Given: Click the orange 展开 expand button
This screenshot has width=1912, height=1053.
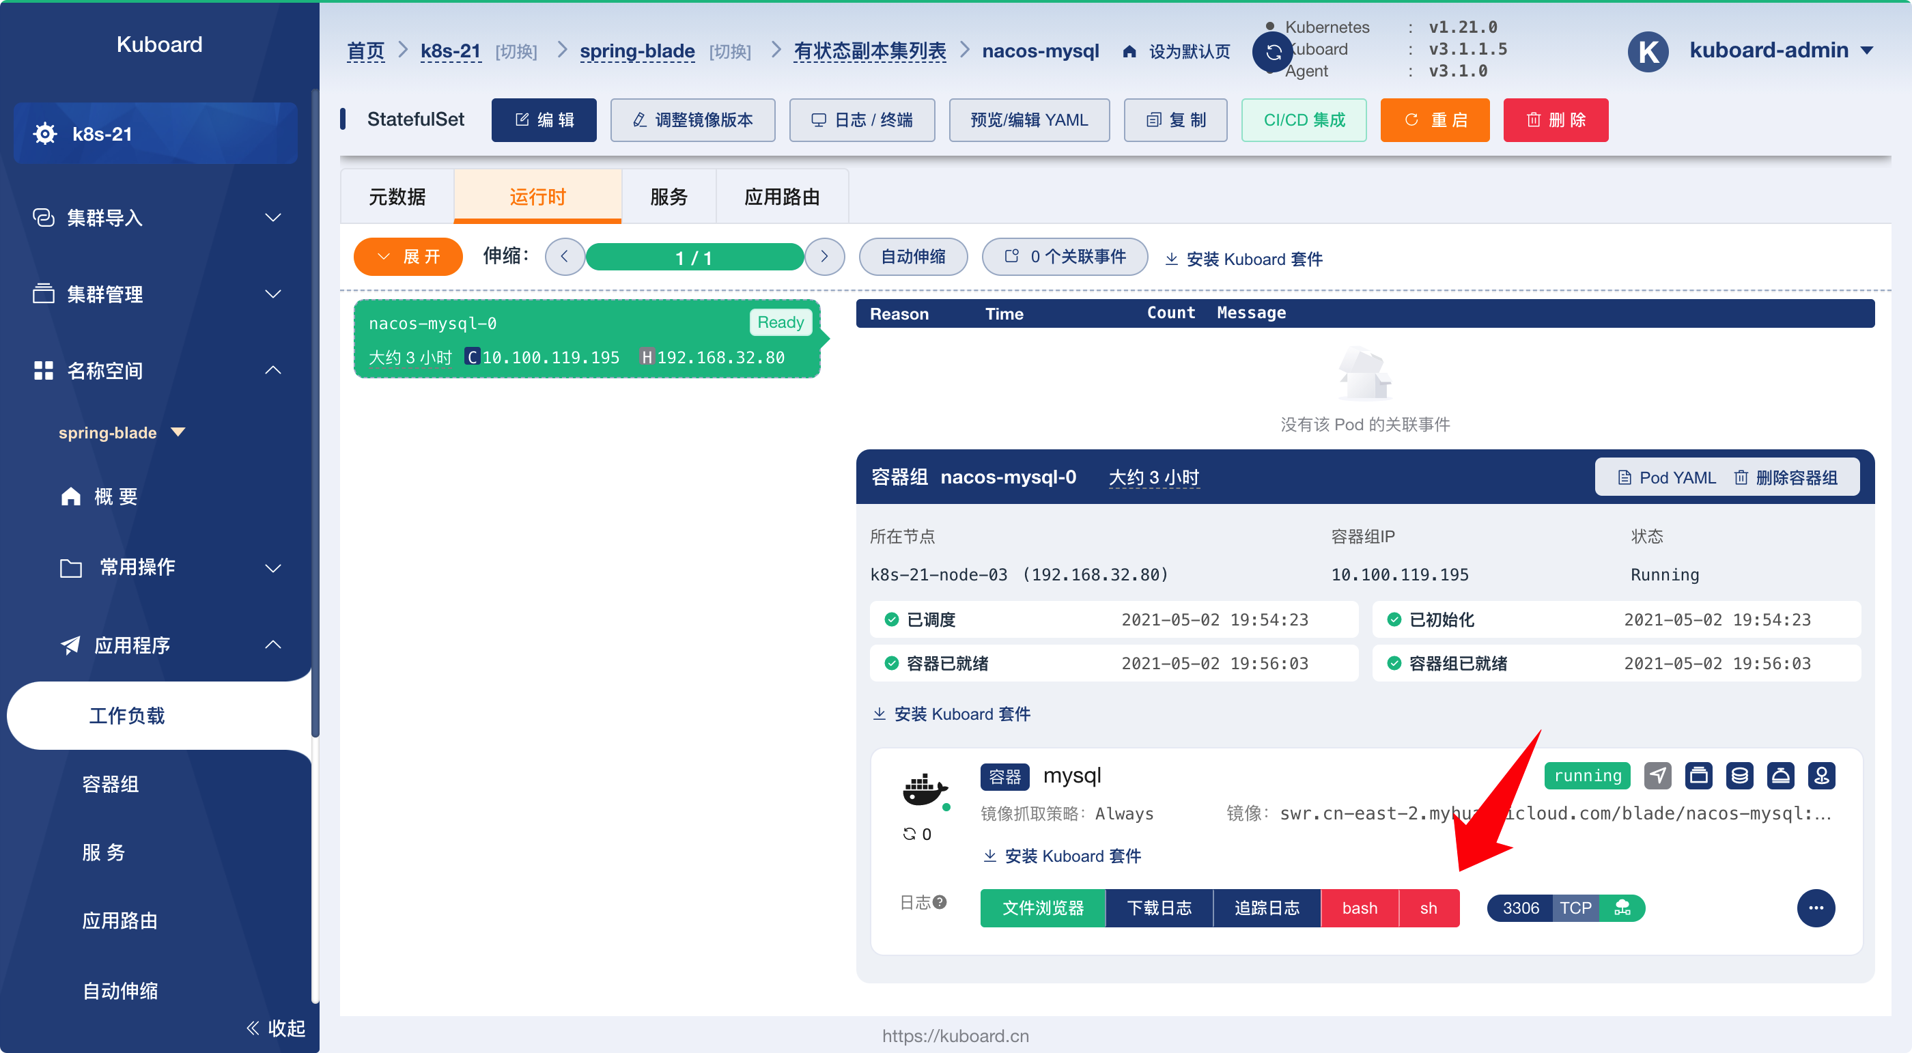Looking at the screenshot, I should [x=408, y=257].
